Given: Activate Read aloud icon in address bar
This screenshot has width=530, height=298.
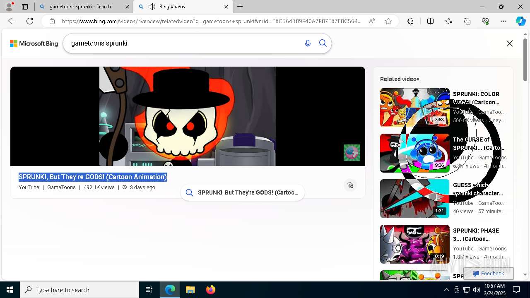Looking at the screenshot, I should click(372, 21).
